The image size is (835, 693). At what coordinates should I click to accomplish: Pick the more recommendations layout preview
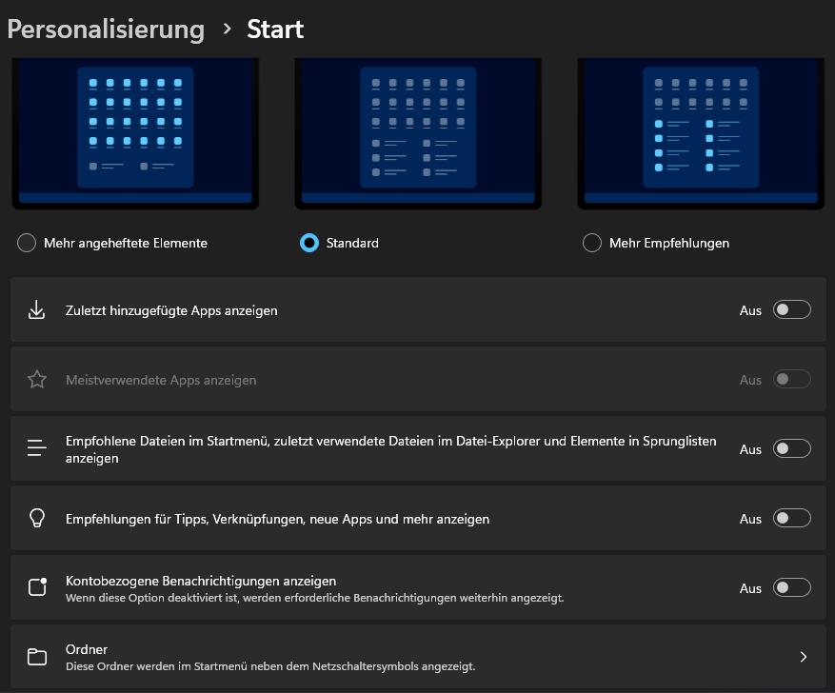pos(701,133)
